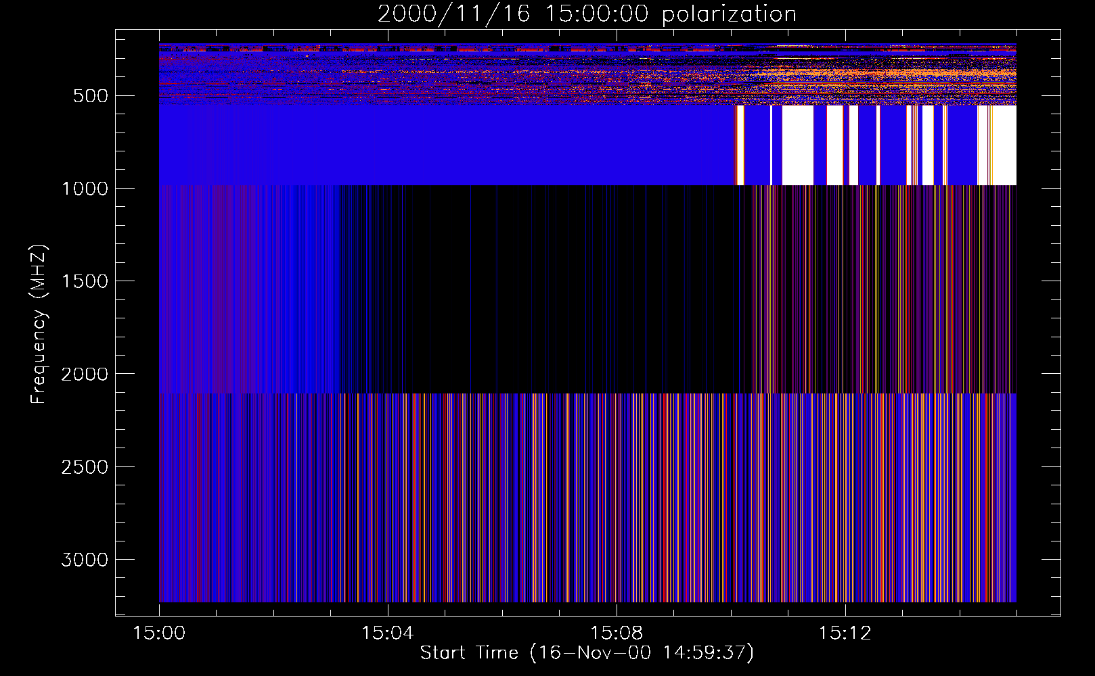1095x676 pixels.
Task: Click the 2500 frequency tick label
Action: [x=85, y=467]
